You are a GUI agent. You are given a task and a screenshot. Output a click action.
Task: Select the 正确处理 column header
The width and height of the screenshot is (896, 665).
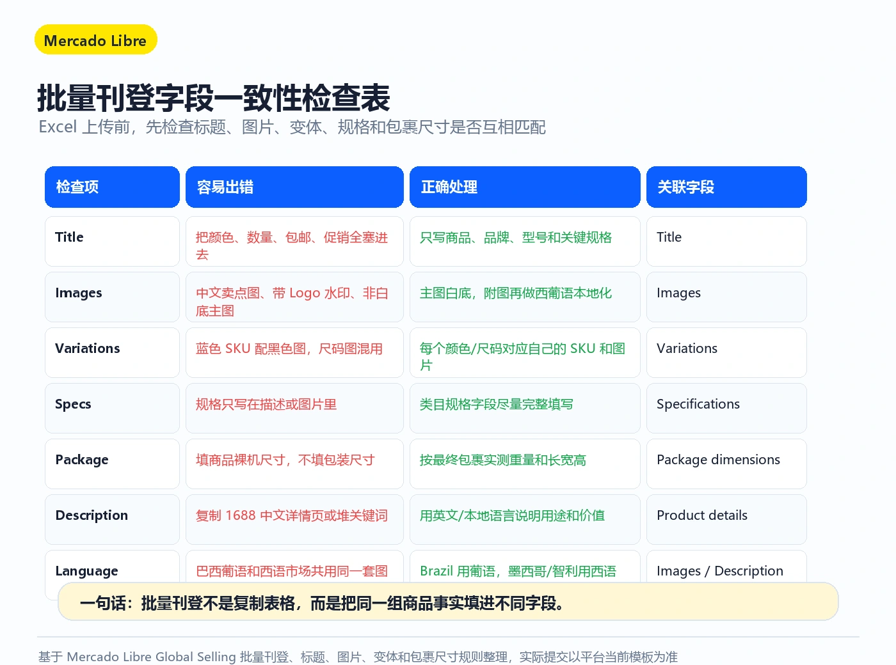(x=525, y=187)
